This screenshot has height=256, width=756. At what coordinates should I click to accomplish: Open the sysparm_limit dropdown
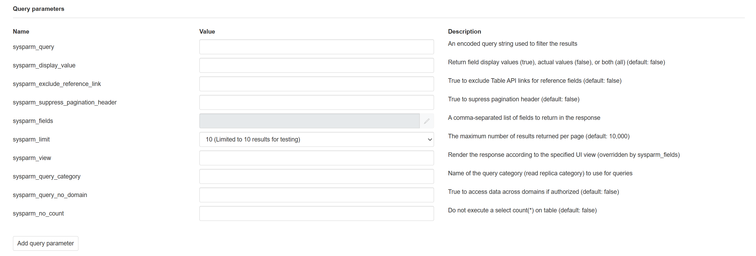pos(316,140)
